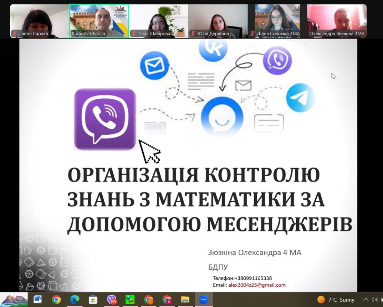Click 'Зюзкіна Олександра 4 МА' author line
This screenshot has width=383, height=307.
click(255, 253)
